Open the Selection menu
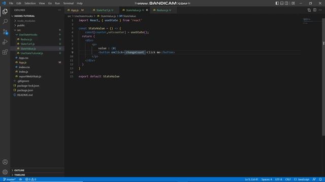 point(30,4)
